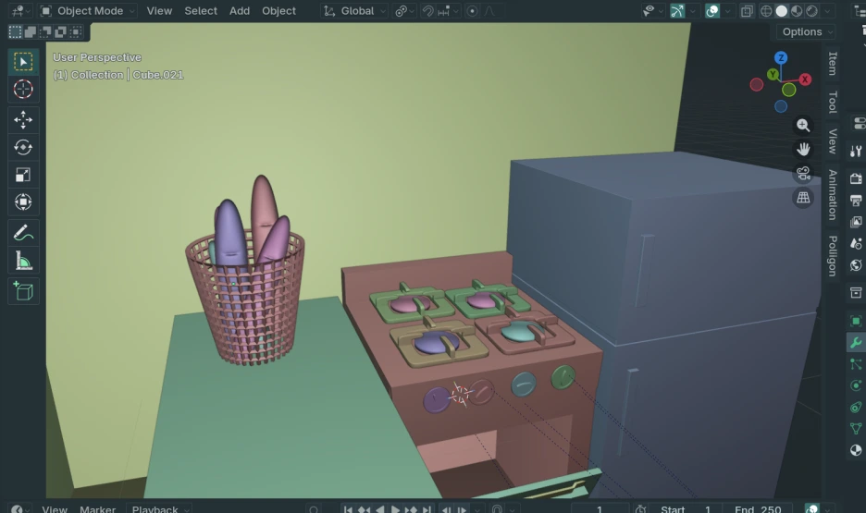This screenshot has height=513, width=866.
Task: Select the 3D Cursor tool
Action: [23, 90]
